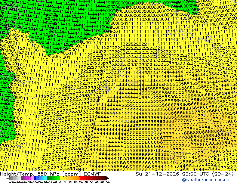Click the weatheronline.co.uk copyright link

tap(205, 180)
